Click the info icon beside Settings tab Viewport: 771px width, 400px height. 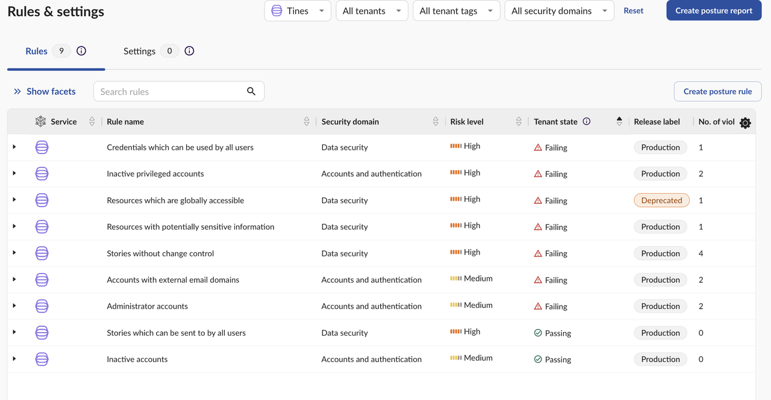[189, 51]
